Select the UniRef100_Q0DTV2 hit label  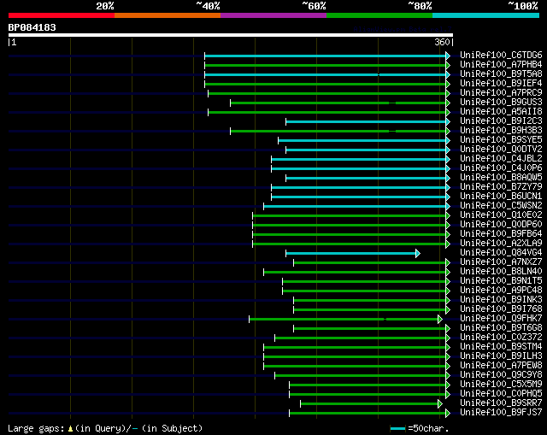coord(501,150)
